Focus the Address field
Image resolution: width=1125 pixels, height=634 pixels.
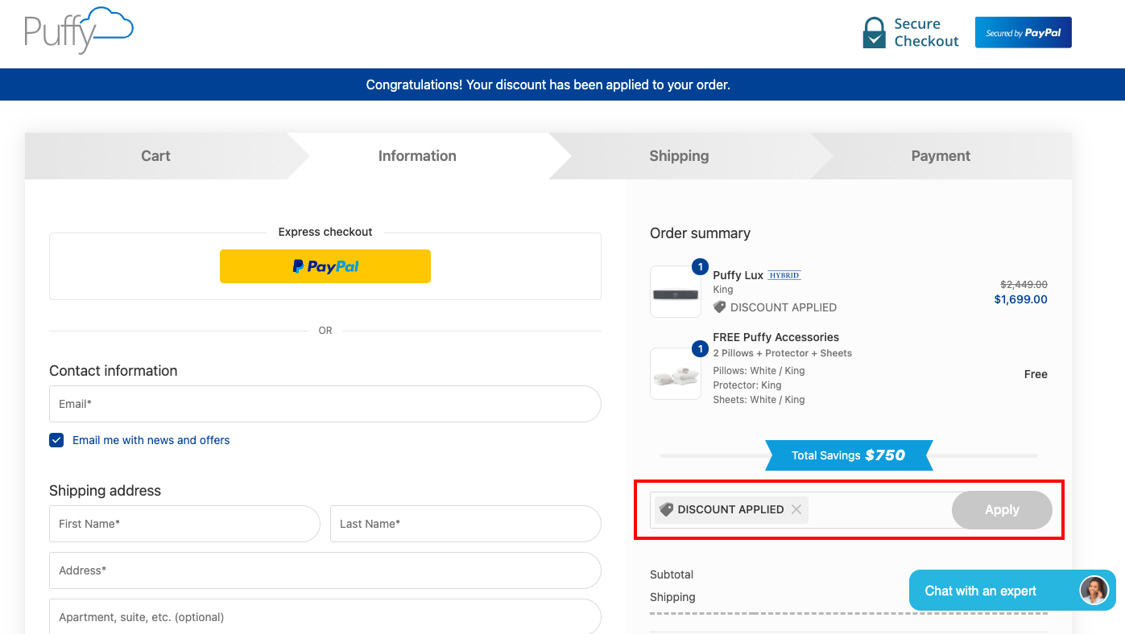[325, 570]
